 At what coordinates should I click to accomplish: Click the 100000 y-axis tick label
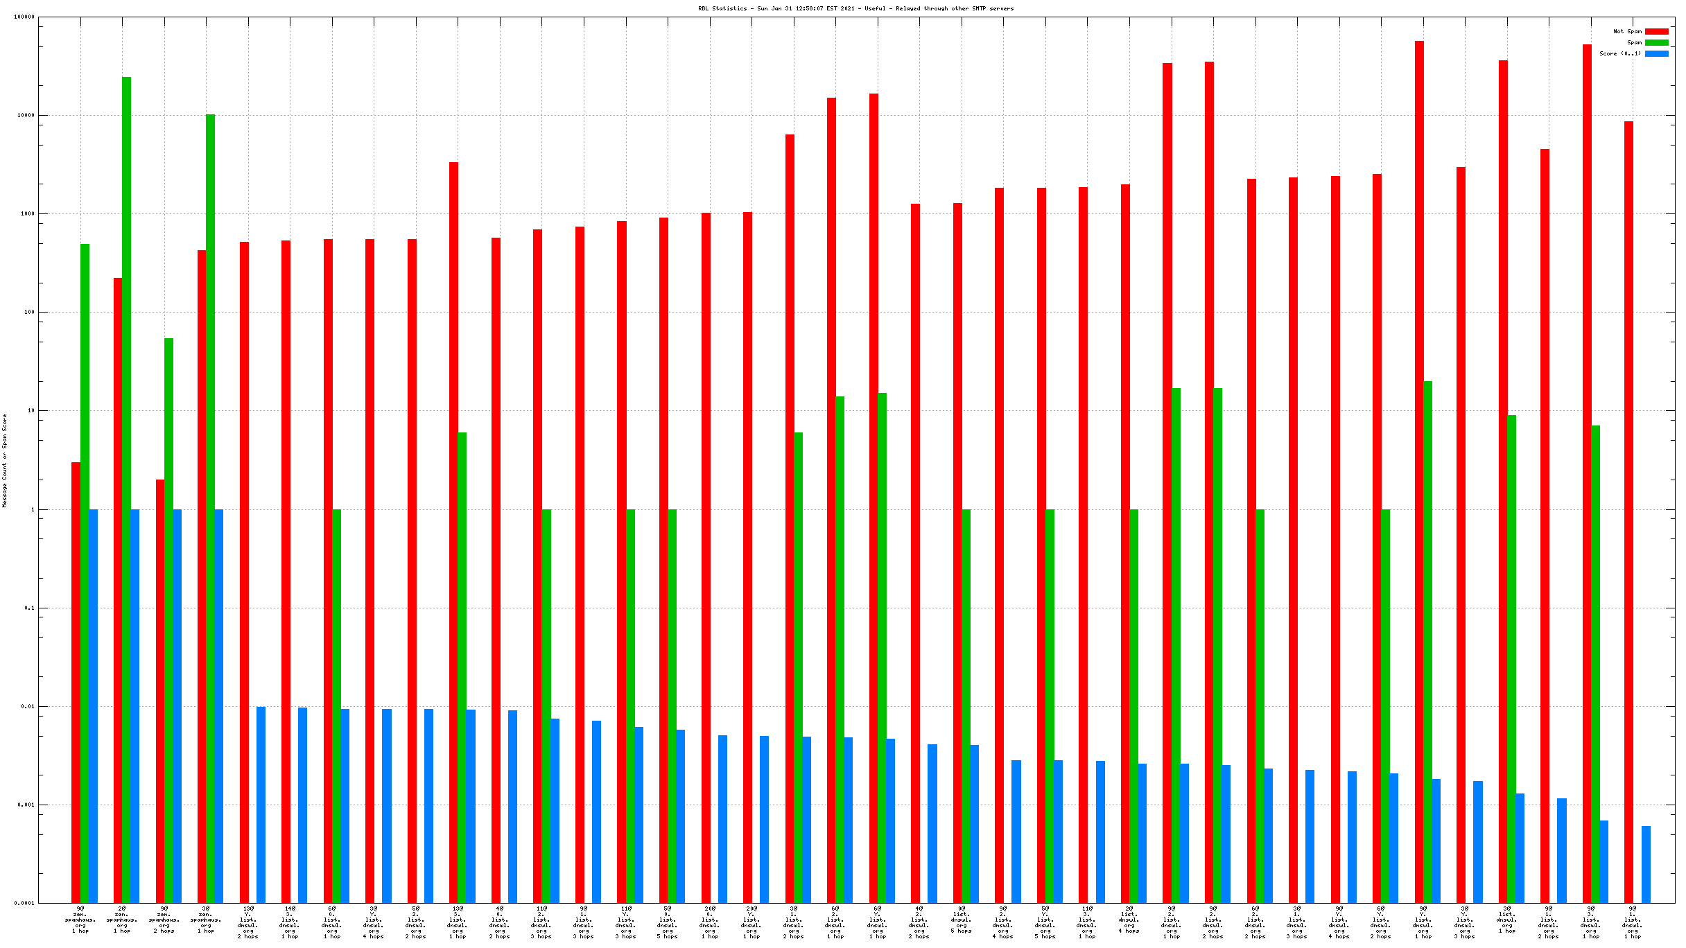(x=24, y=17)
